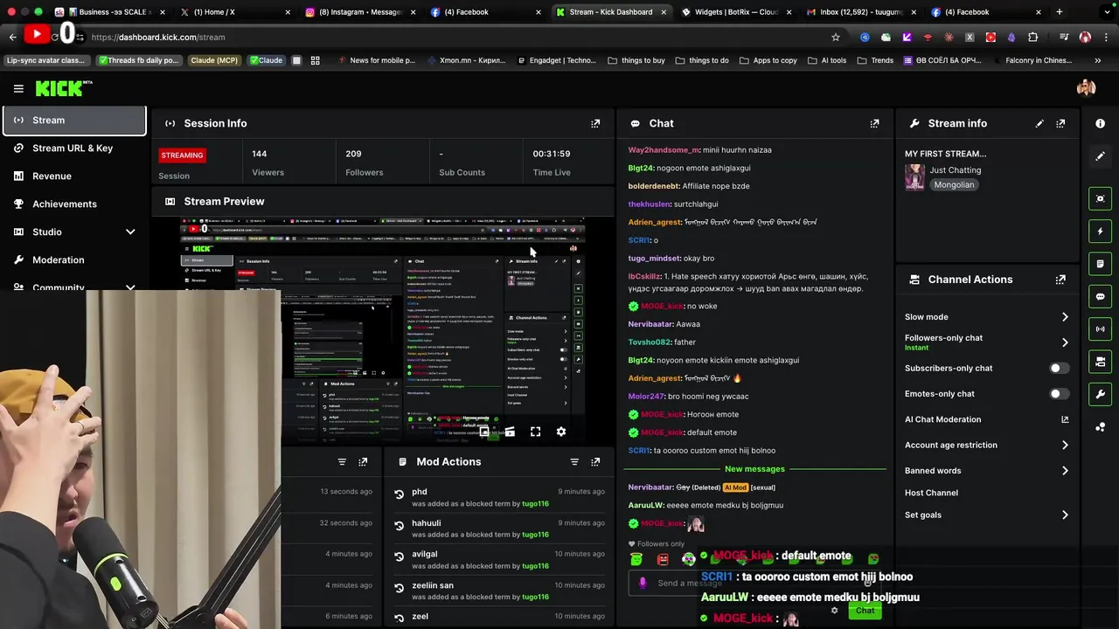Open AI Chat Moderation external link icon
1119x629 pixels.
(1064, 419)
